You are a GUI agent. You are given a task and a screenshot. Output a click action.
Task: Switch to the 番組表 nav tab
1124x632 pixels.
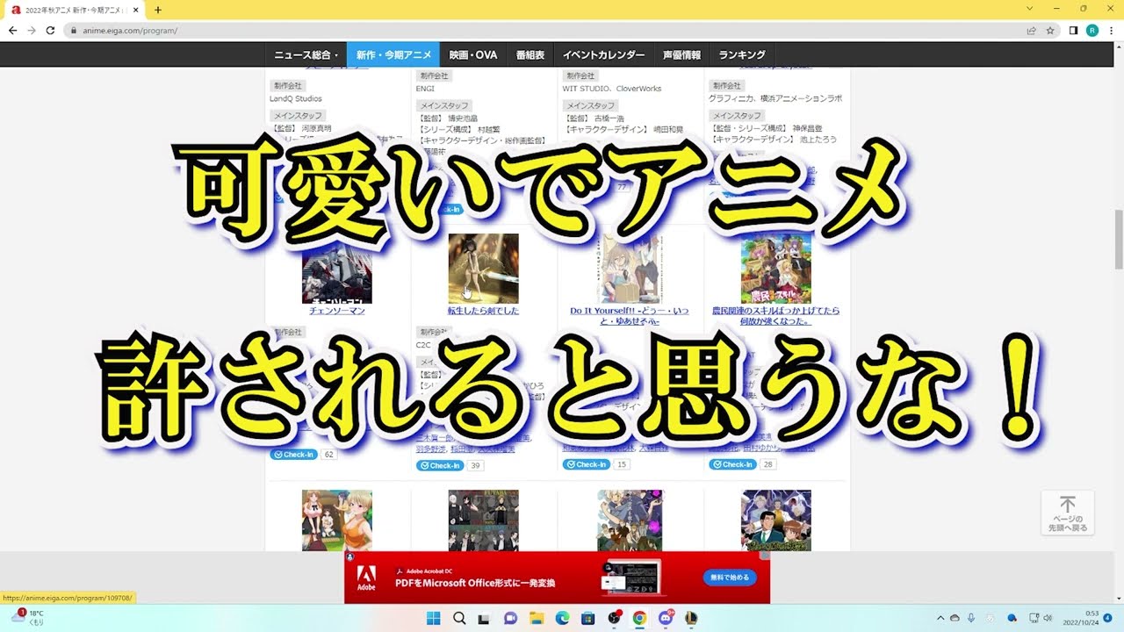[x=530, y=54]
